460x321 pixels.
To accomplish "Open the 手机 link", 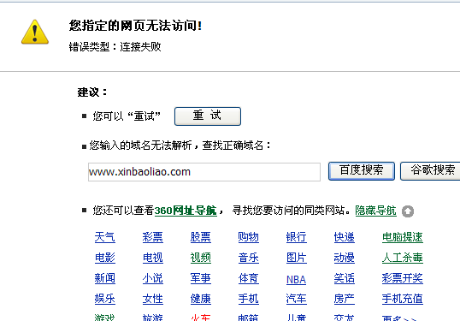I will (249, 299).
